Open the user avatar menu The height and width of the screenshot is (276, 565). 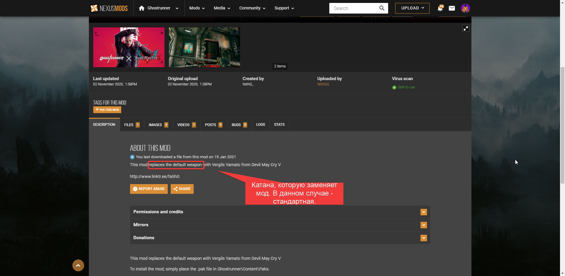point(466,8)
